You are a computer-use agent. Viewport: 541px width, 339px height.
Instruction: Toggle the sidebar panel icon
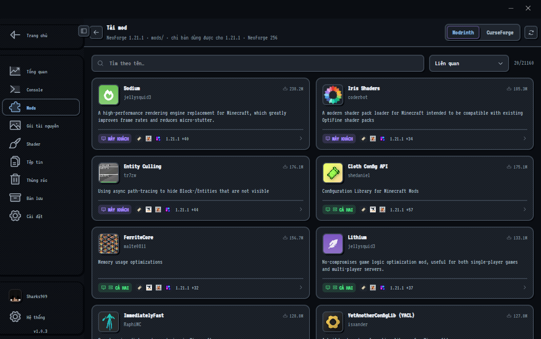pyautogui.click(x=84, y=31)
